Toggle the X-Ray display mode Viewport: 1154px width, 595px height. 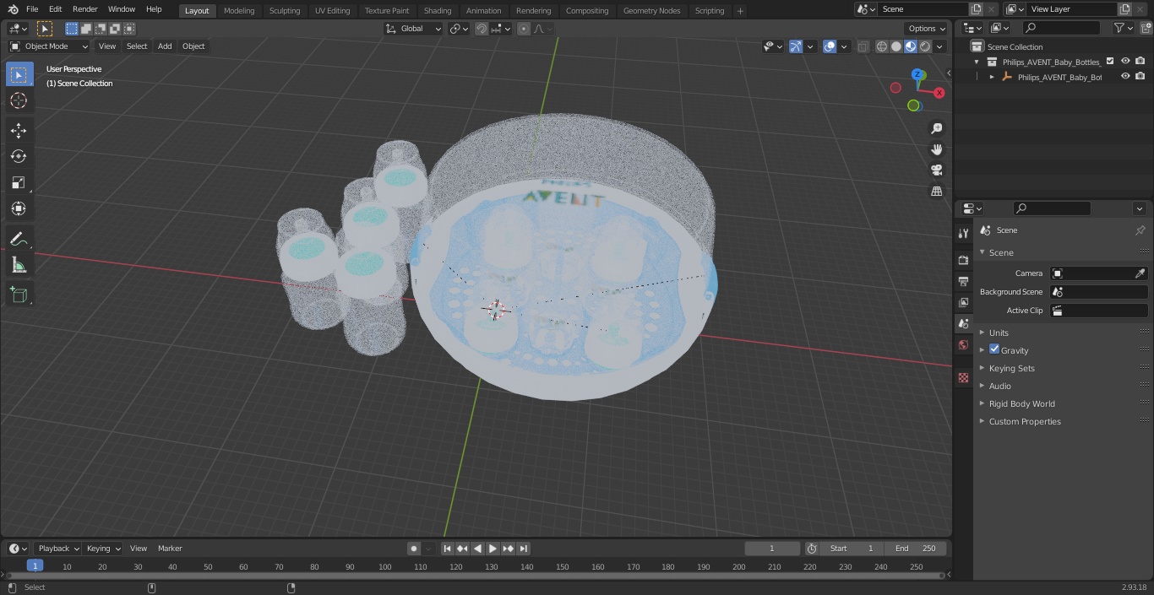tap(863, 46)
